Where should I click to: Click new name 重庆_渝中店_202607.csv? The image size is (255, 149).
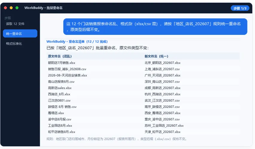click(x=162, y=119)
